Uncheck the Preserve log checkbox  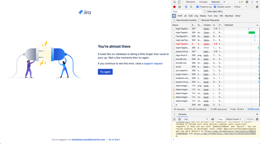click(x=198, y=7)
